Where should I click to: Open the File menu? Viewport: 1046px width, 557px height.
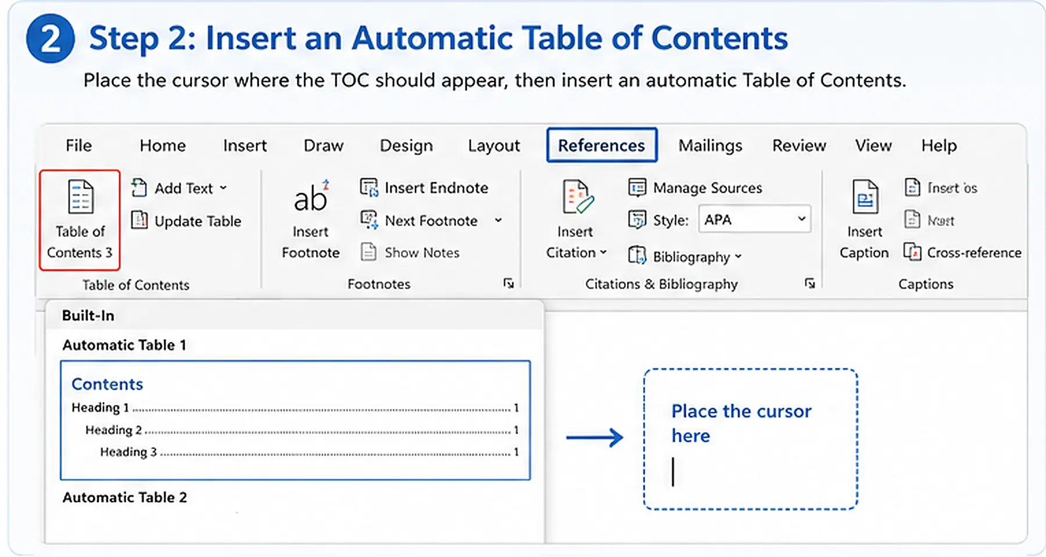tap(78, 145)
